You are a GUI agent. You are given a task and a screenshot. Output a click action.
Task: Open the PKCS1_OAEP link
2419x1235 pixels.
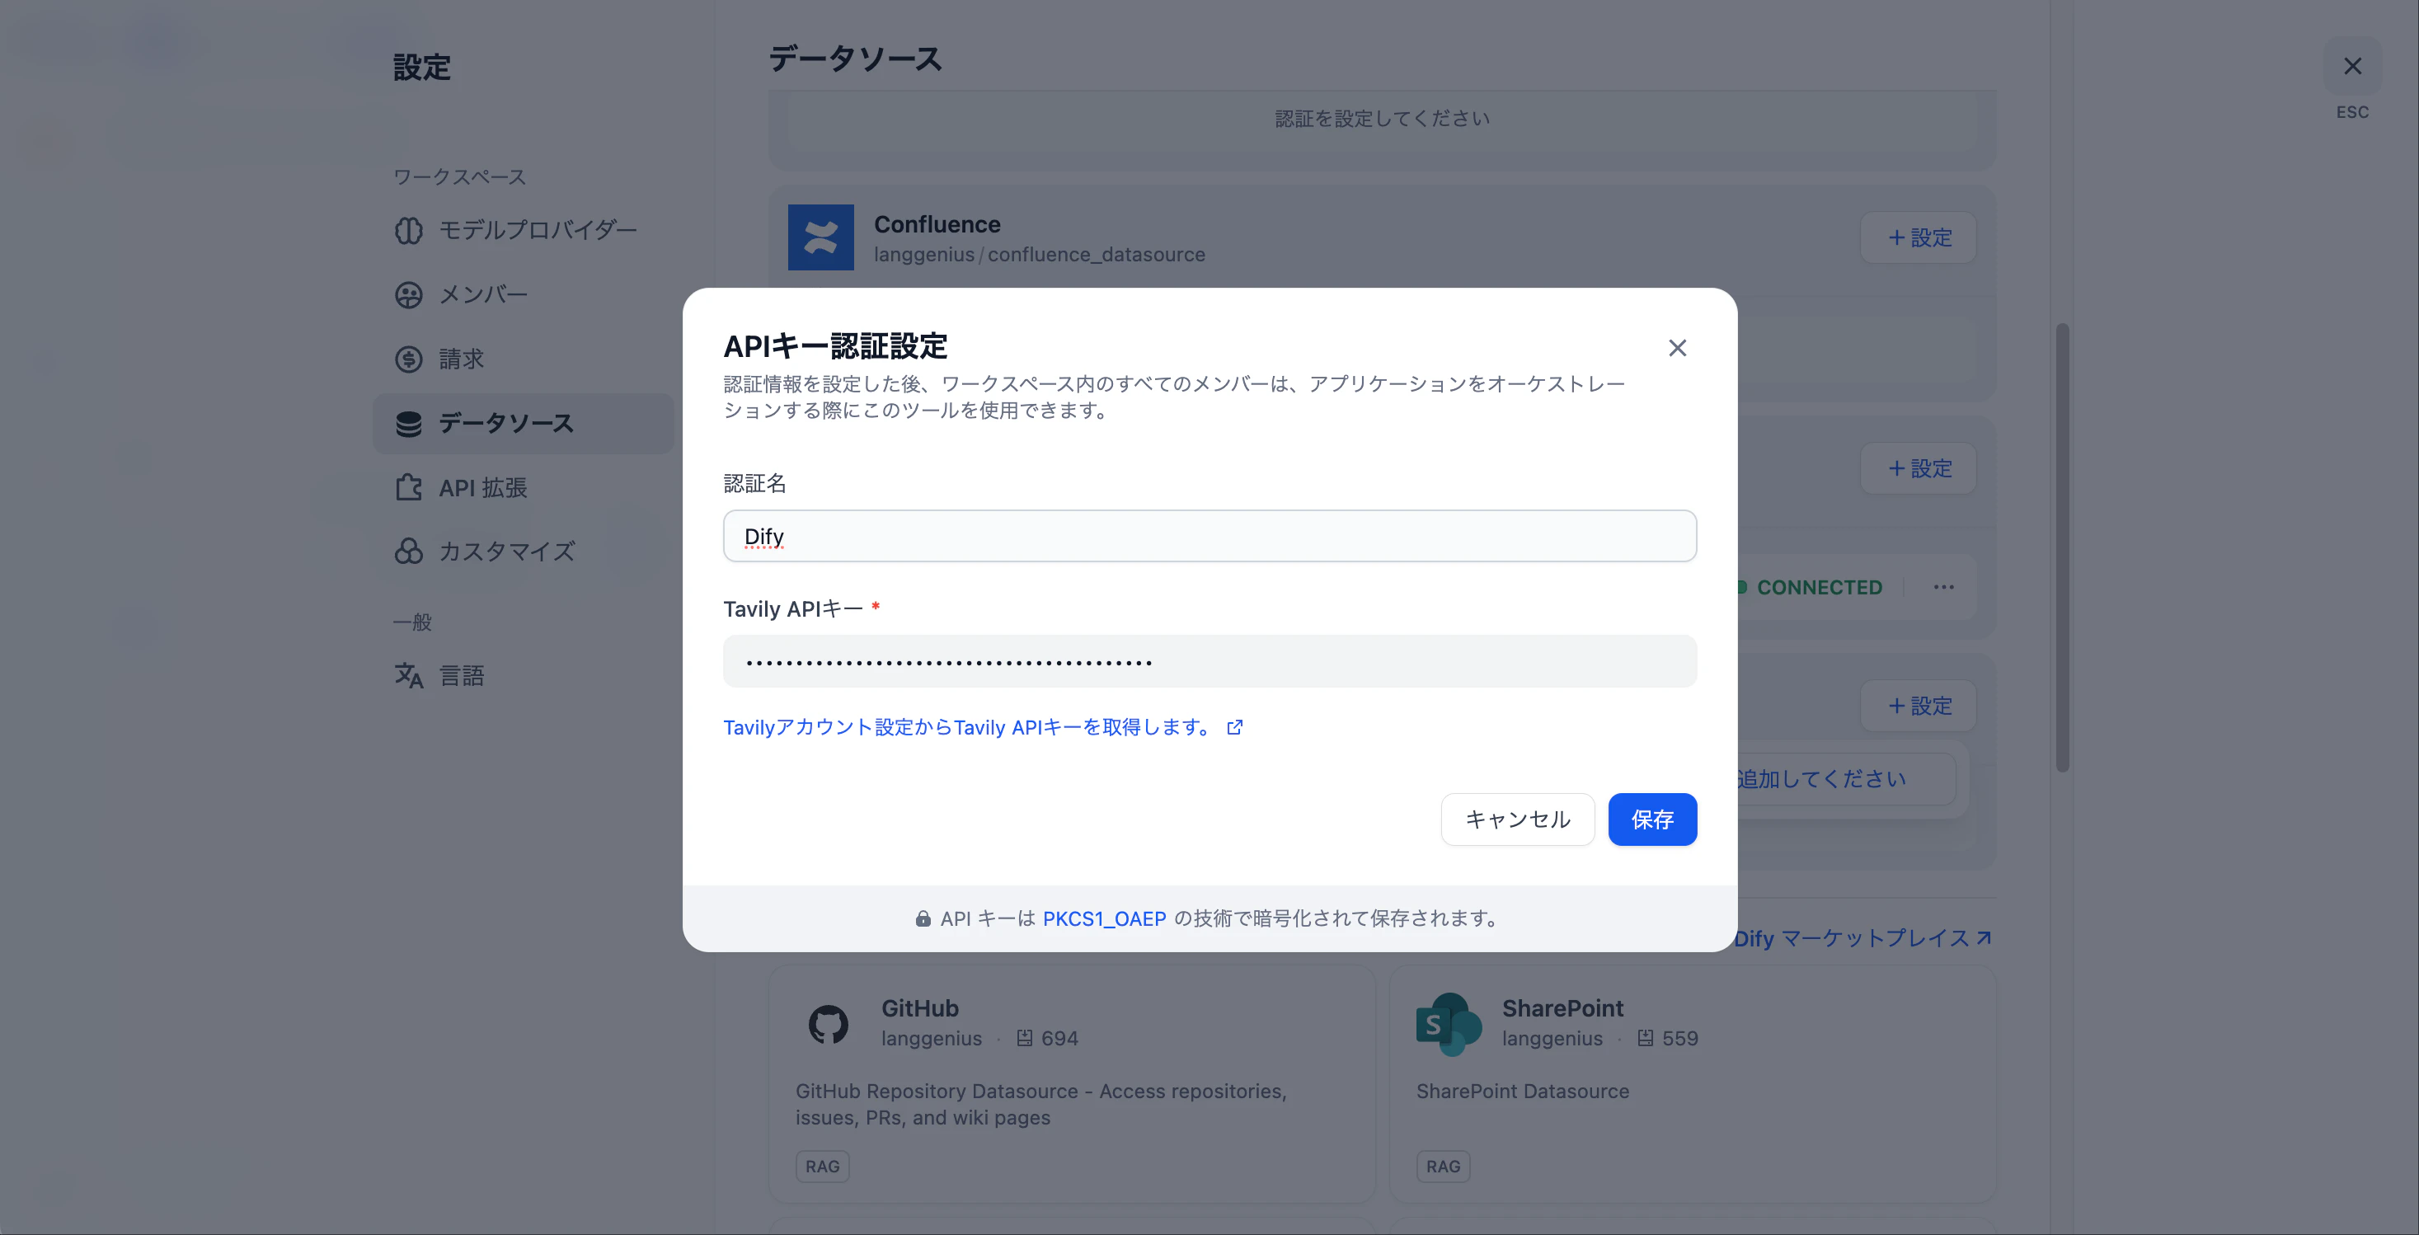coord(1104,918)
